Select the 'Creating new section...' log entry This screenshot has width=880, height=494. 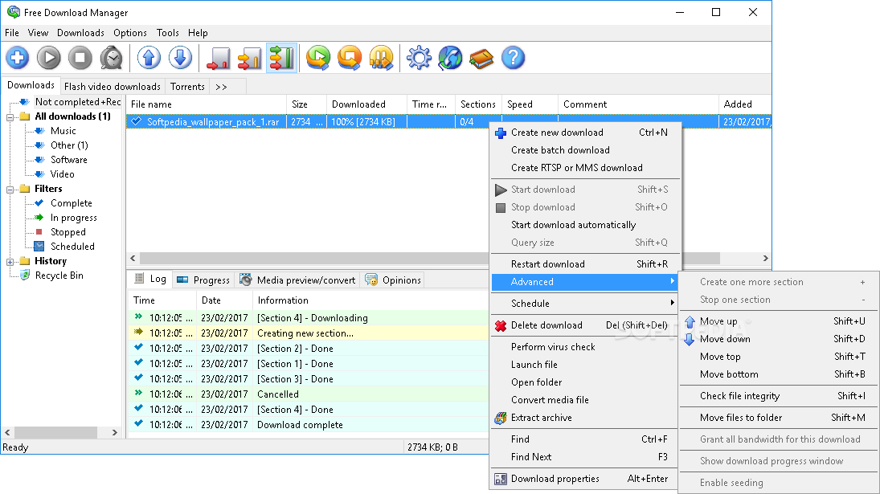point(308,333)
